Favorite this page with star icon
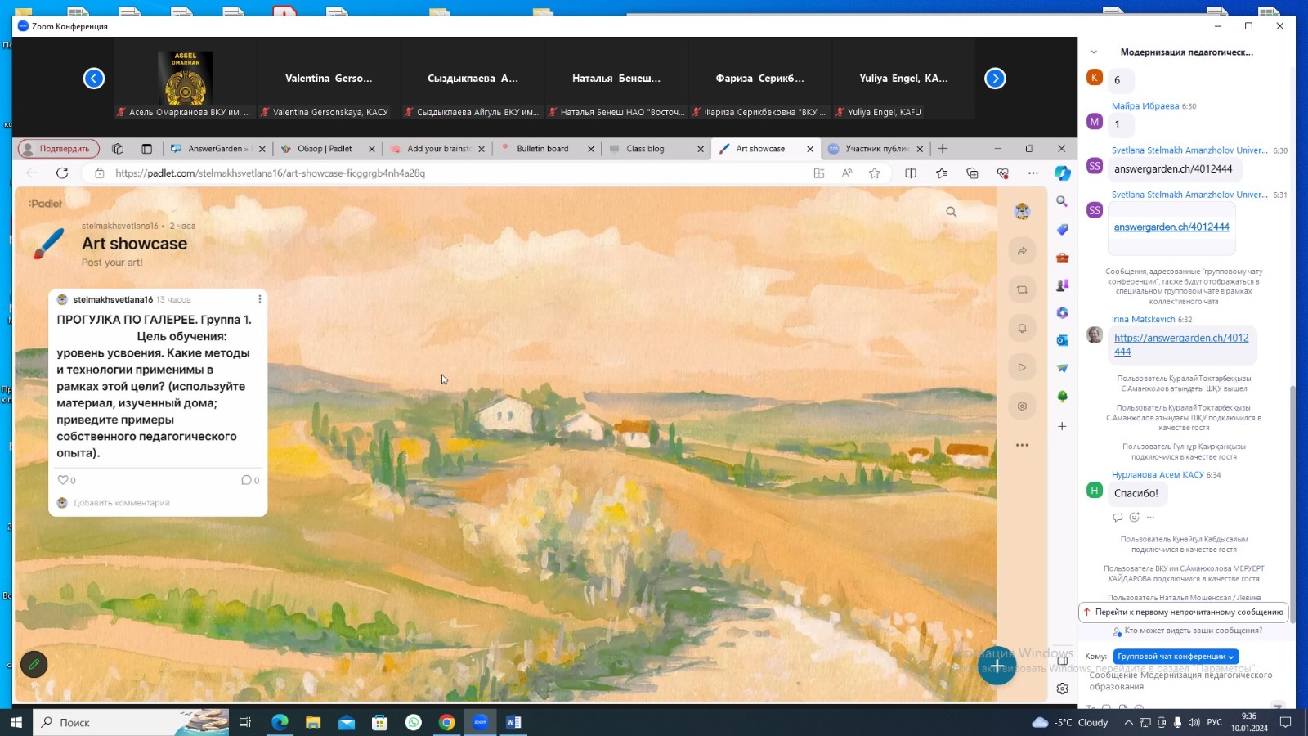Viewport: 1308px width, 736px height. coord(875,173)
